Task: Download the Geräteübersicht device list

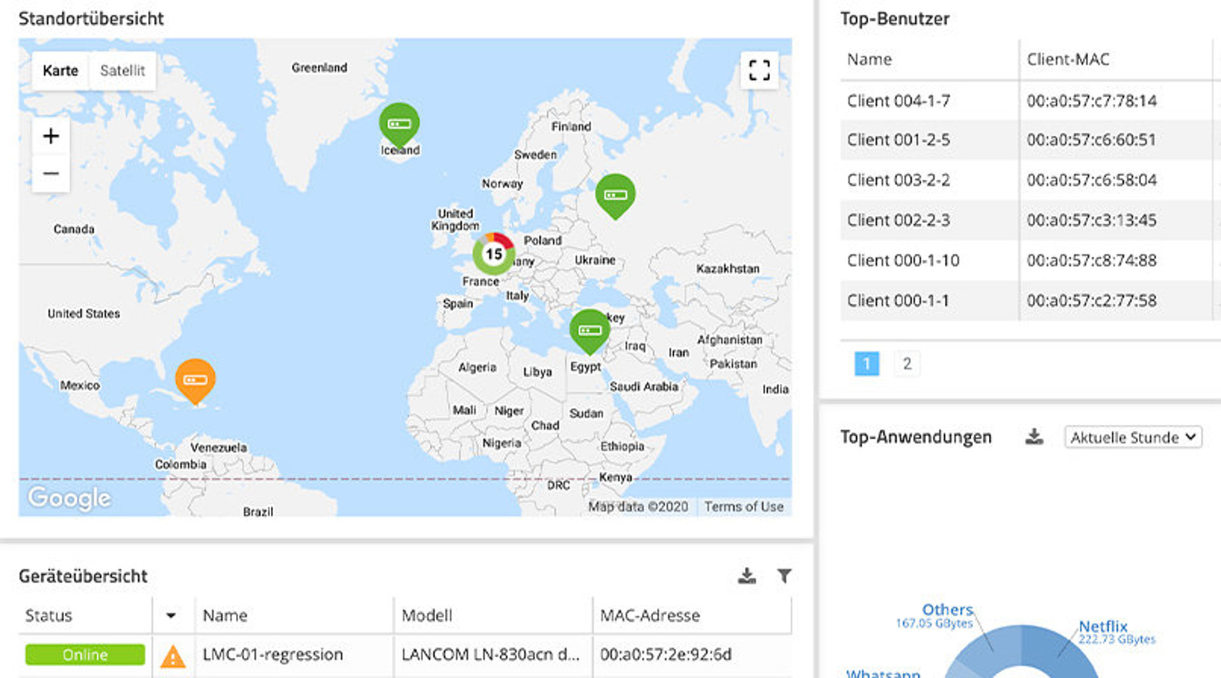Action: click(747, 576)
